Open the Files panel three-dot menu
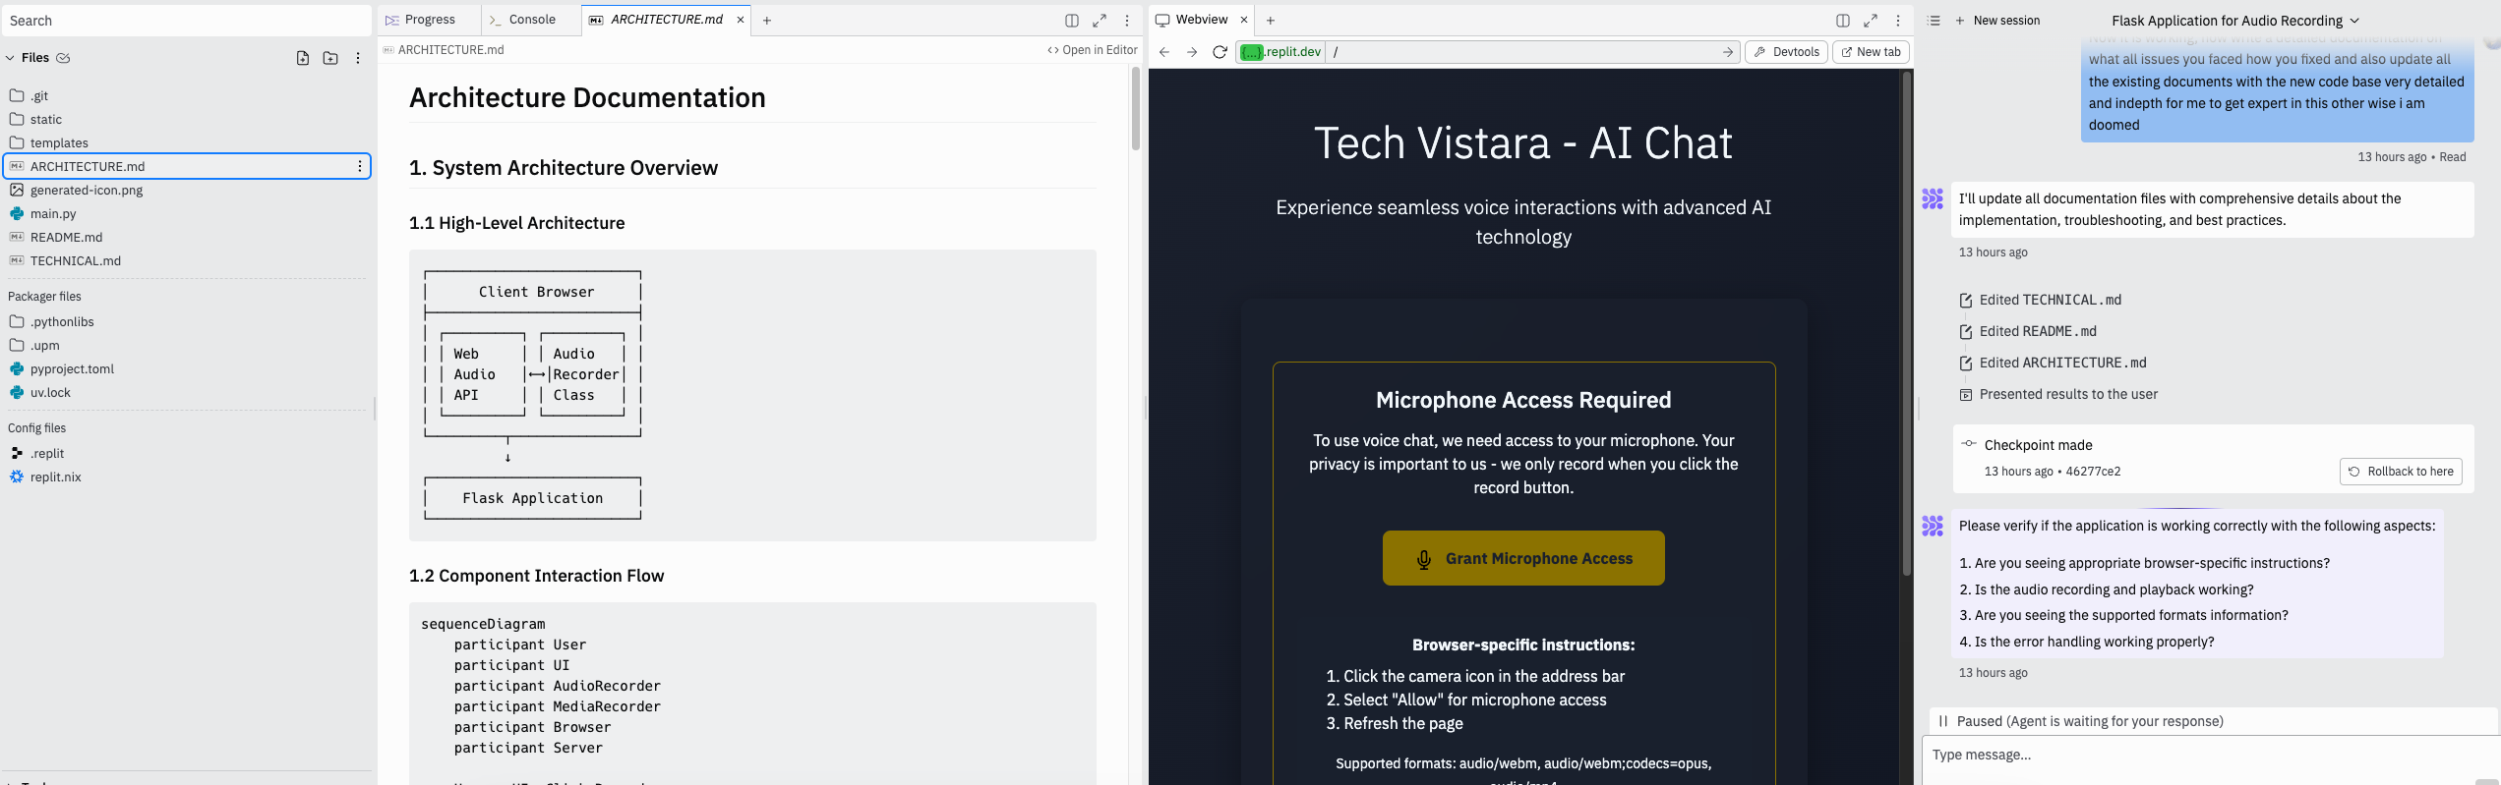Screen dimensions: 2501x785 [x=358, y=58]
